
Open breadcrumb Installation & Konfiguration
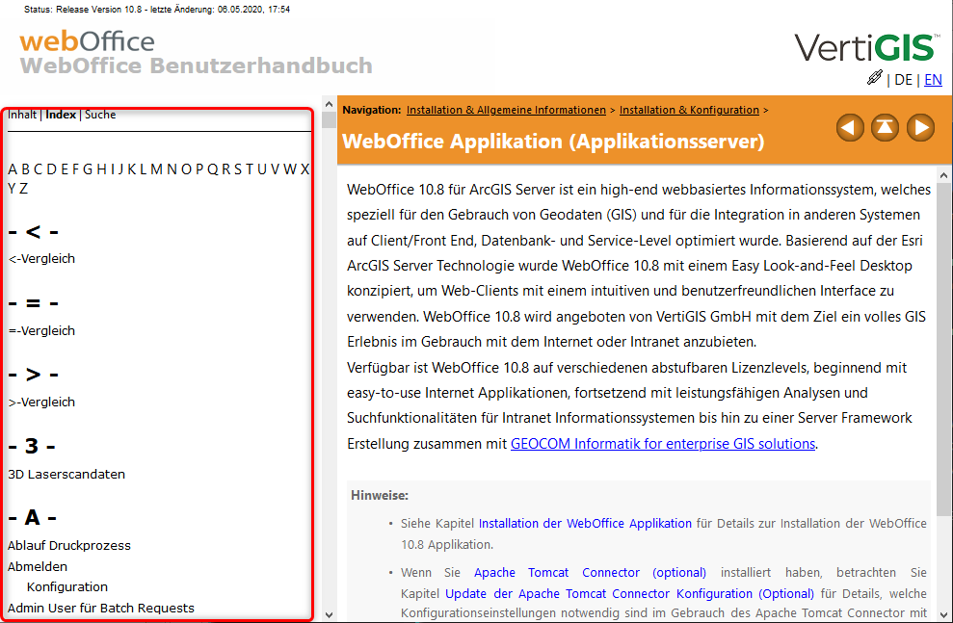pyautogui.click(x=689, y=109)
